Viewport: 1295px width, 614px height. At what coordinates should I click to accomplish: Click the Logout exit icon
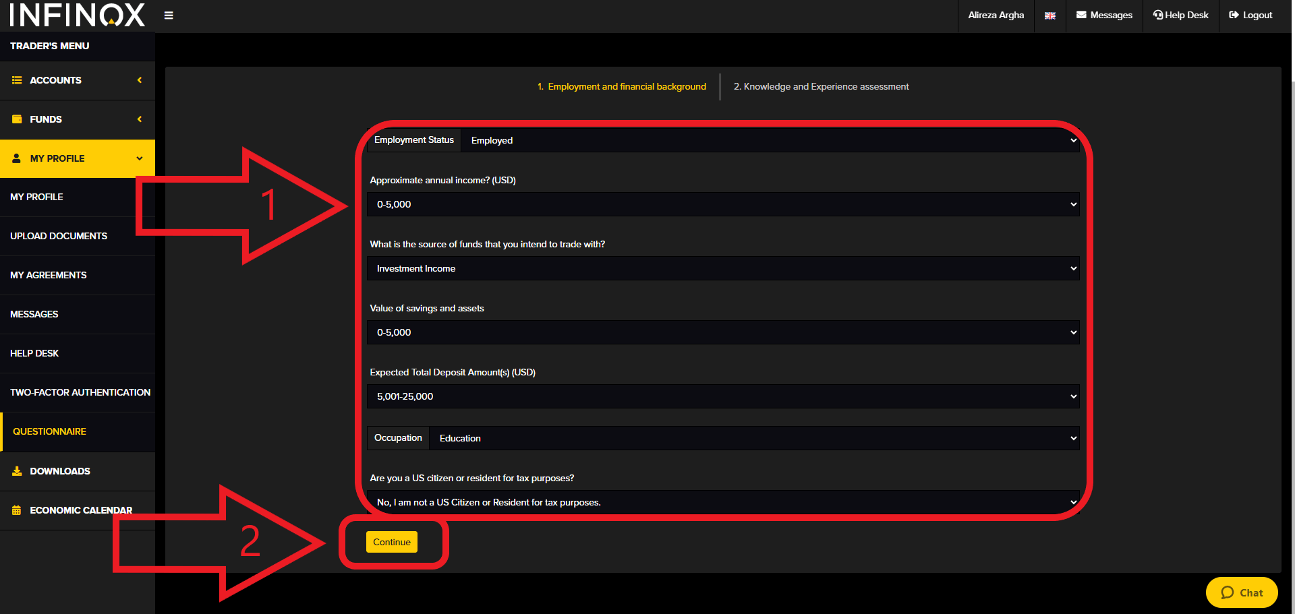pos(1234,15)
